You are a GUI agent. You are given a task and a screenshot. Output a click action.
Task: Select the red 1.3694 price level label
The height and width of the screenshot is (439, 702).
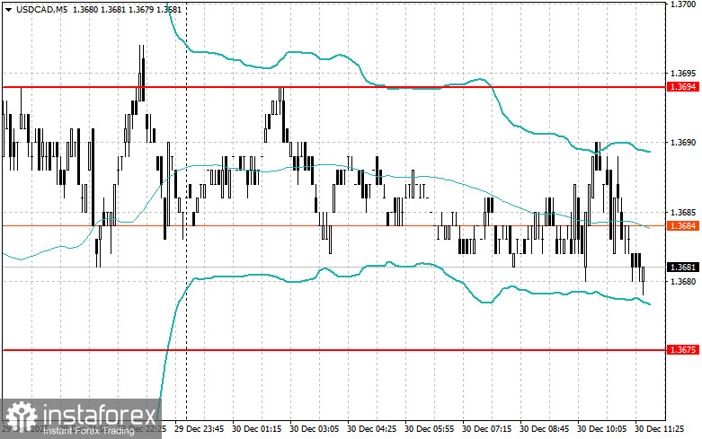[683, 87]
